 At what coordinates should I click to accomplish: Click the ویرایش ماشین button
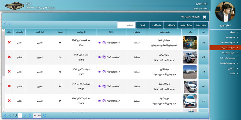(x=186, y=25)
